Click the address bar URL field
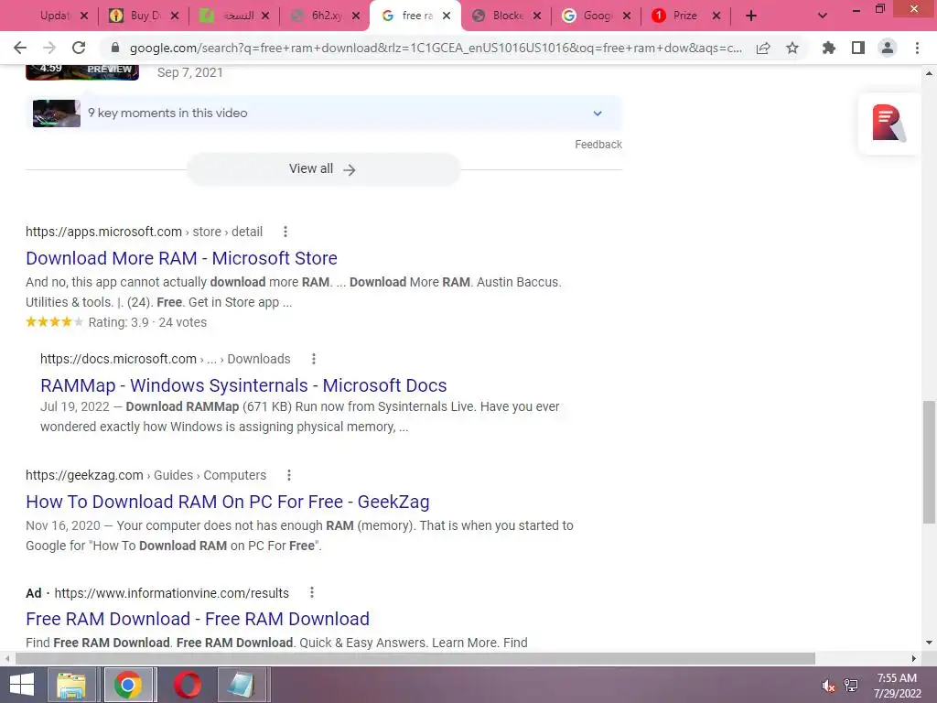The width and height of the screenshot is (937, 703). (x=436, y=48)
